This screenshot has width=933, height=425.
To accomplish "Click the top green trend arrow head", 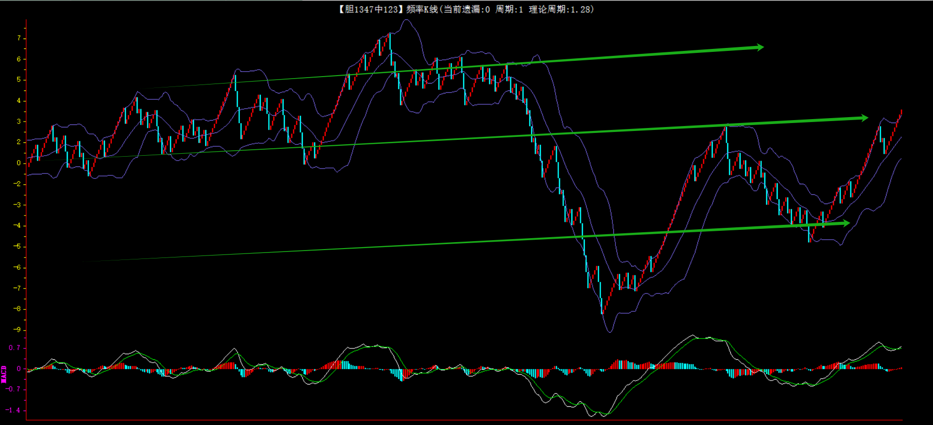I will tap(759, 47).
